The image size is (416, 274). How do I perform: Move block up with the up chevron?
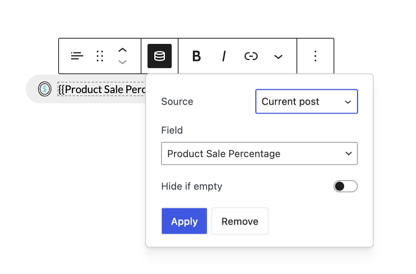click(122, 50)
